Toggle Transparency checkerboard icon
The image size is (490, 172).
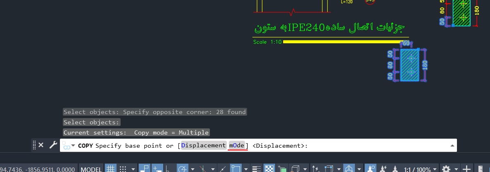click(x=269, y=169)
